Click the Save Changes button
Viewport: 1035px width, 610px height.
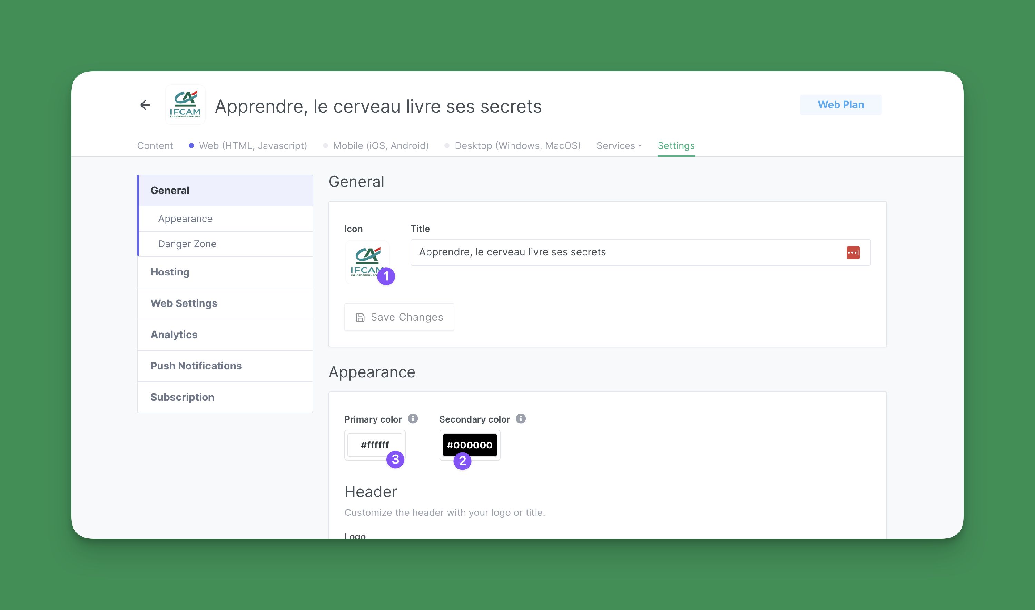tap(399, 317)
